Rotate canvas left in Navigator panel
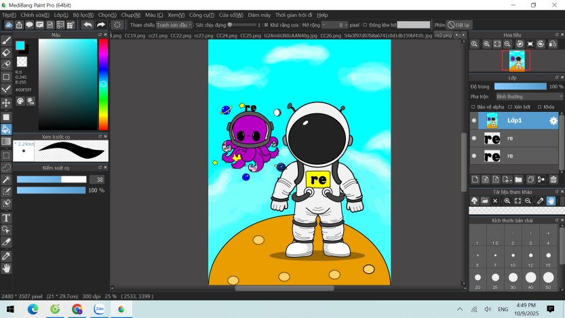Viewport: 565px width, 318px height. (520, 44)
